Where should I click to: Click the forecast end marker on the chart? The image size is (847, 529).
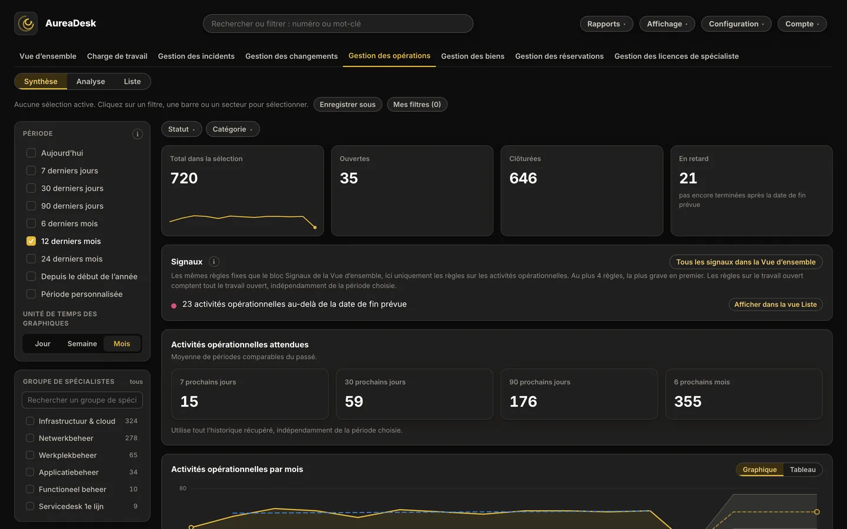817,512
